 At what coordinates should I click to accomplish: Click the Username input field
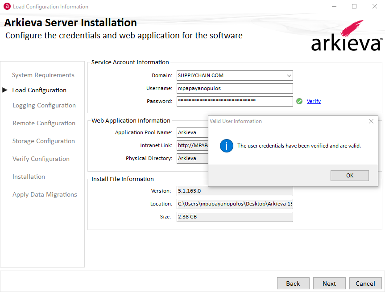[x=235, y=88]
